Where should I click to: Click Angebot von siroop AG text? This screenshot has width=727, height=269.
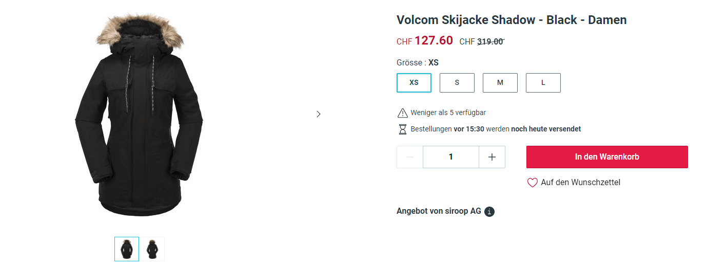click(439, 211)
